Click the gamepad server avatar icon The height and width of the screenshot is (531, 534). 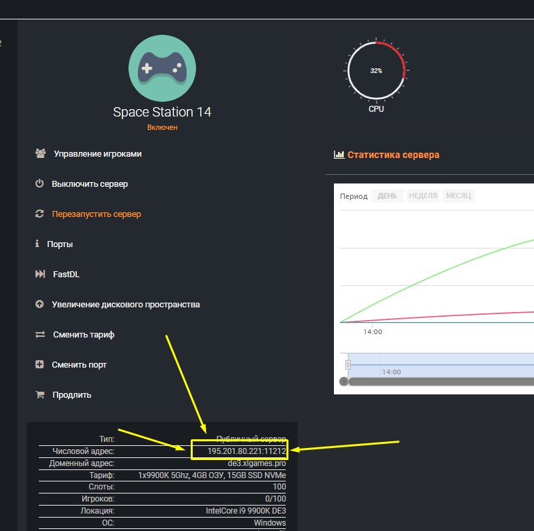[x=162, y=68]
